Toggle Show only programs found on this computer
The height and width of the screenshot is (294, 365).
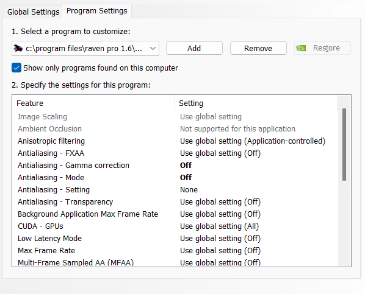(x=16, y=68)
